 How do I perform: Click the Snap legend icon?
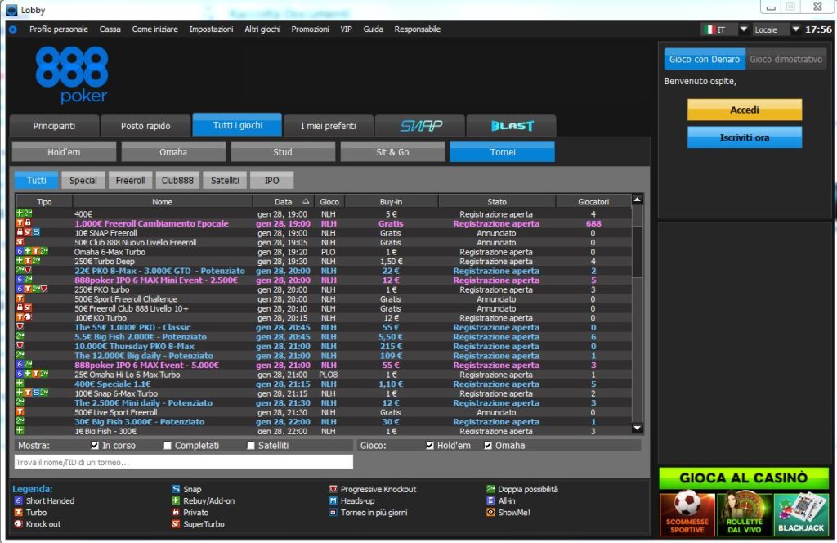click(x=176, y=489)
